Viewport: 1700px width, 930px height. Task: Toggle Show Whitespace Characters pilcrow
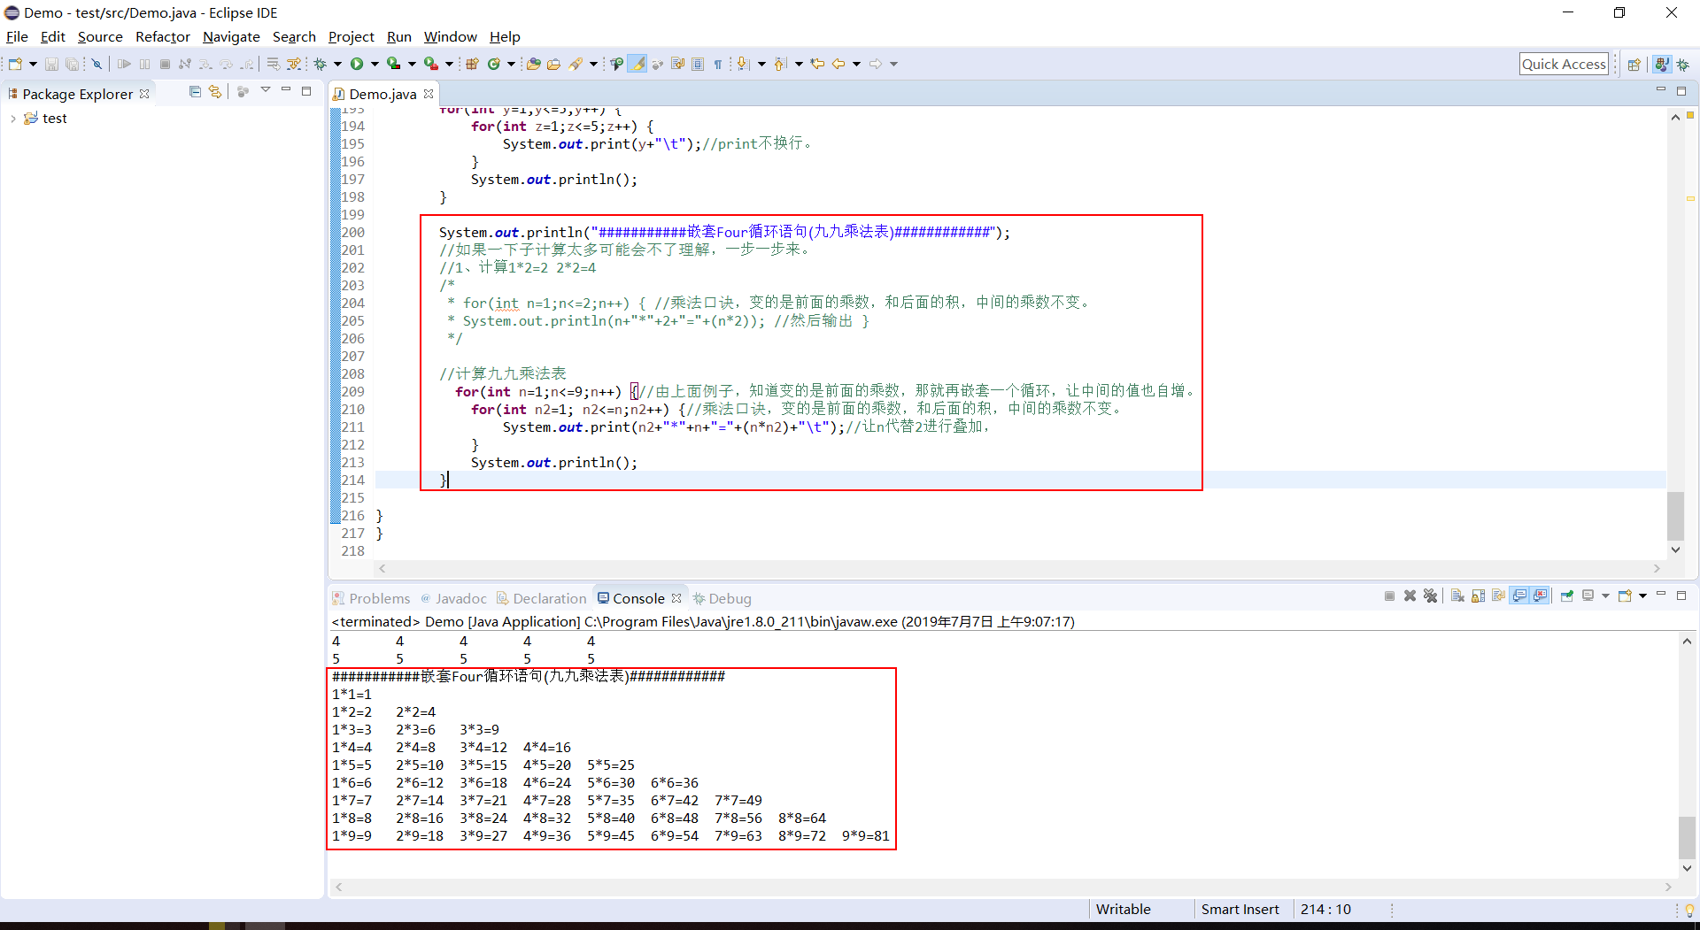717,64
